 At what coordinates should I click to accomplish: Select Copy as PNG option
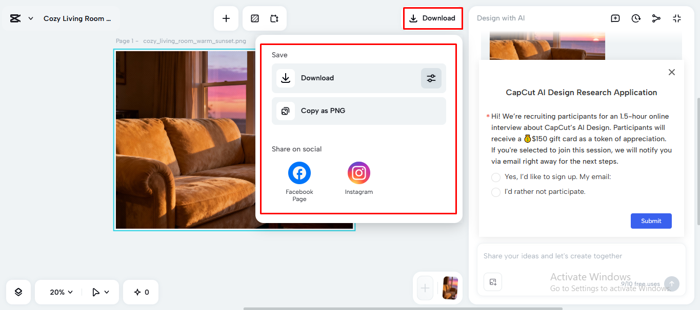[359, 111]
